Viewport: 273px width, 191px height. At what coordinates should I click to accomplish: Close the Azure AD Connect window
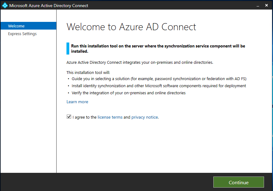pyautogui.click(x=267, y=5)
